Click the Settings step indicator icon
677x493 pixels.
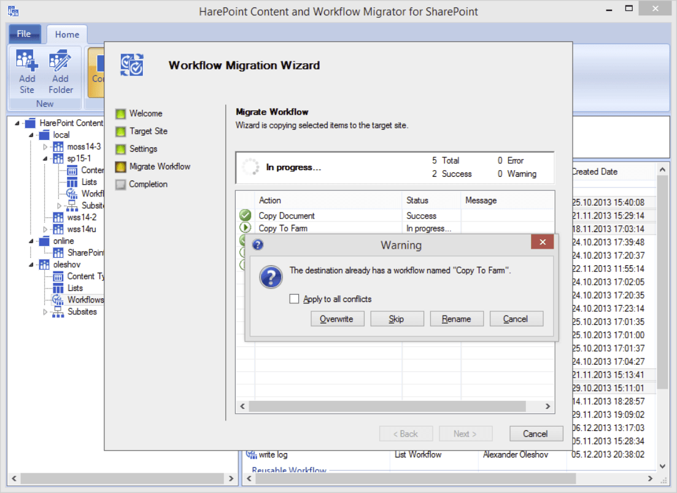point(120,149)
